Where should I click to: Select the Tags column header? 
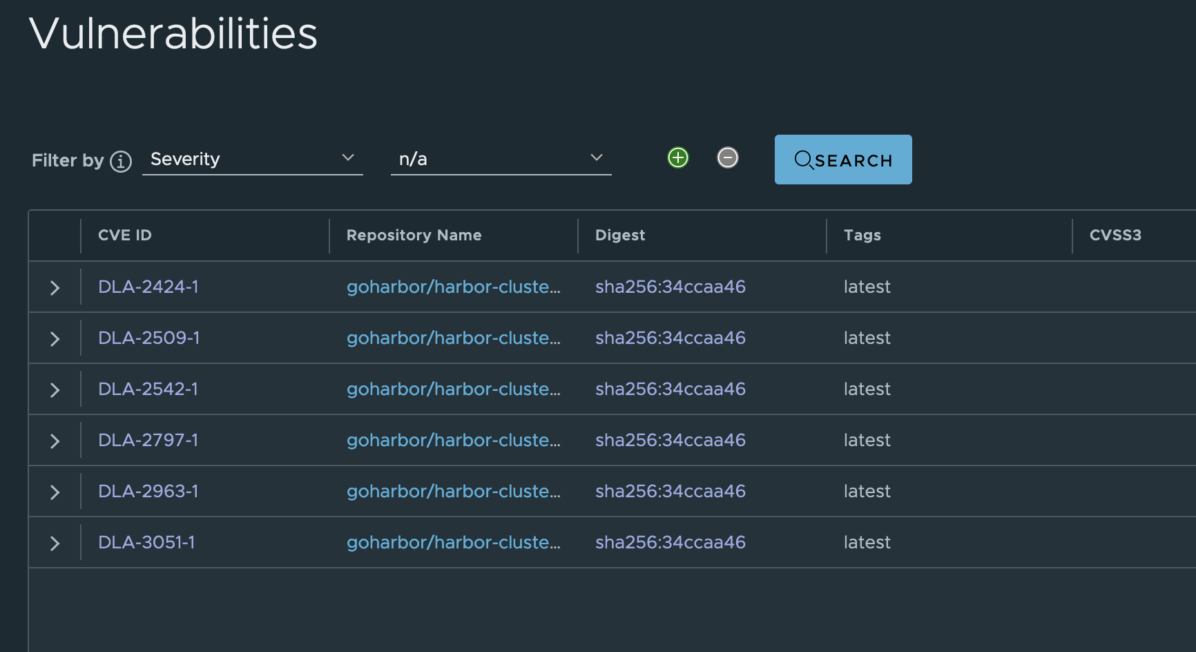coord(861,236)
